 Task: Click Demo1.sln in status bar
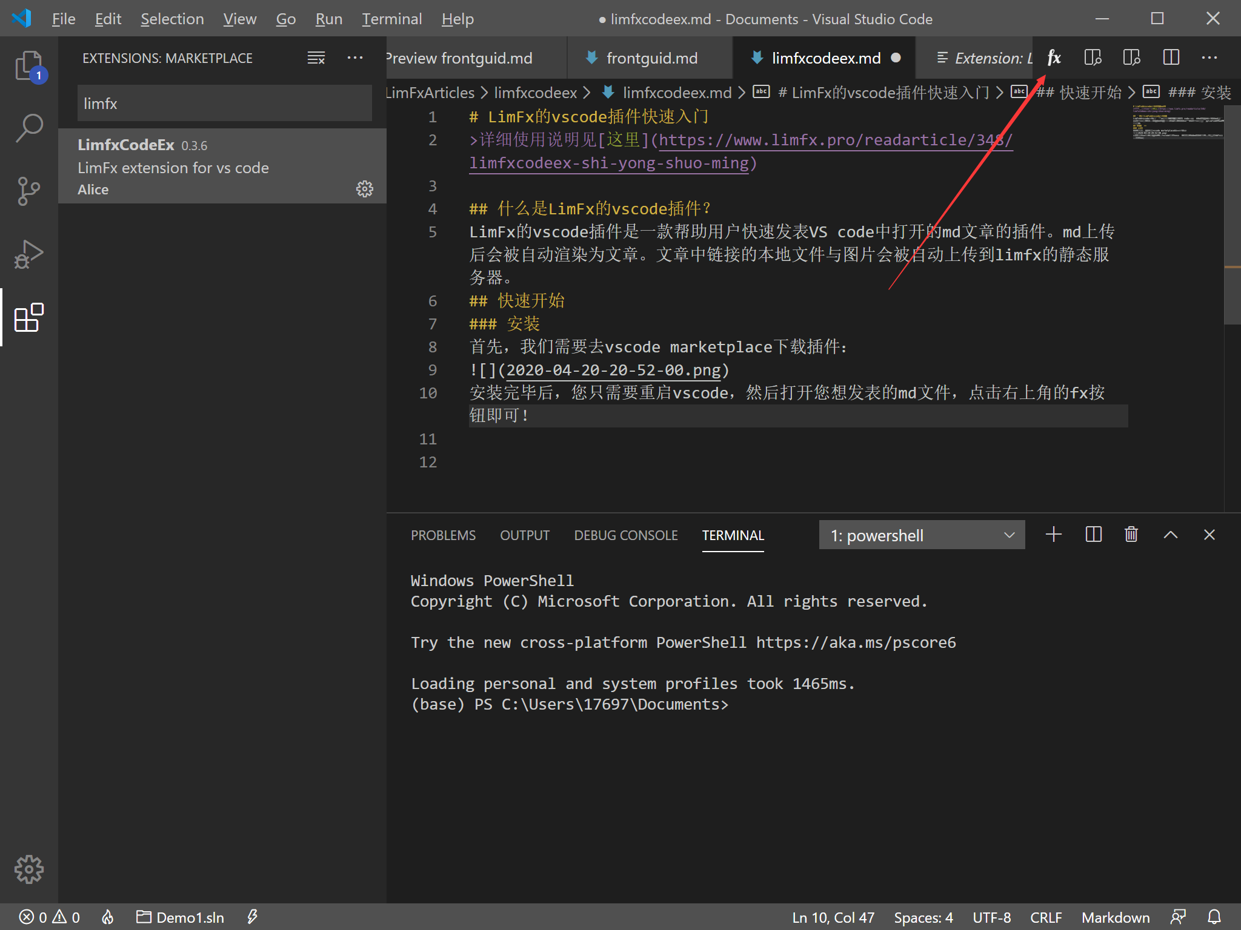[180, 917]
